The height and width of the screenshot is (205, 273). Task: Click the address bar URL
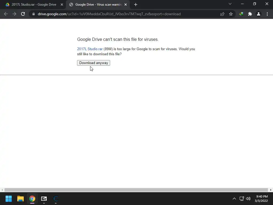click(109, 14)
